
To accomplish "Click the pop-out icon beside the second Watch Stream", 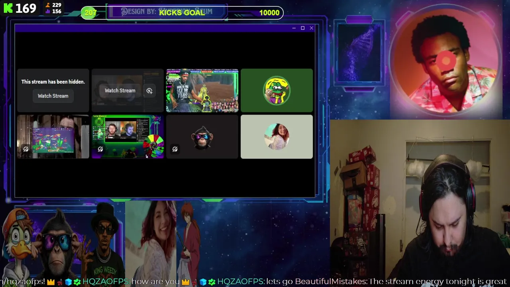I will pyautogui.click(x=149, y=91).
